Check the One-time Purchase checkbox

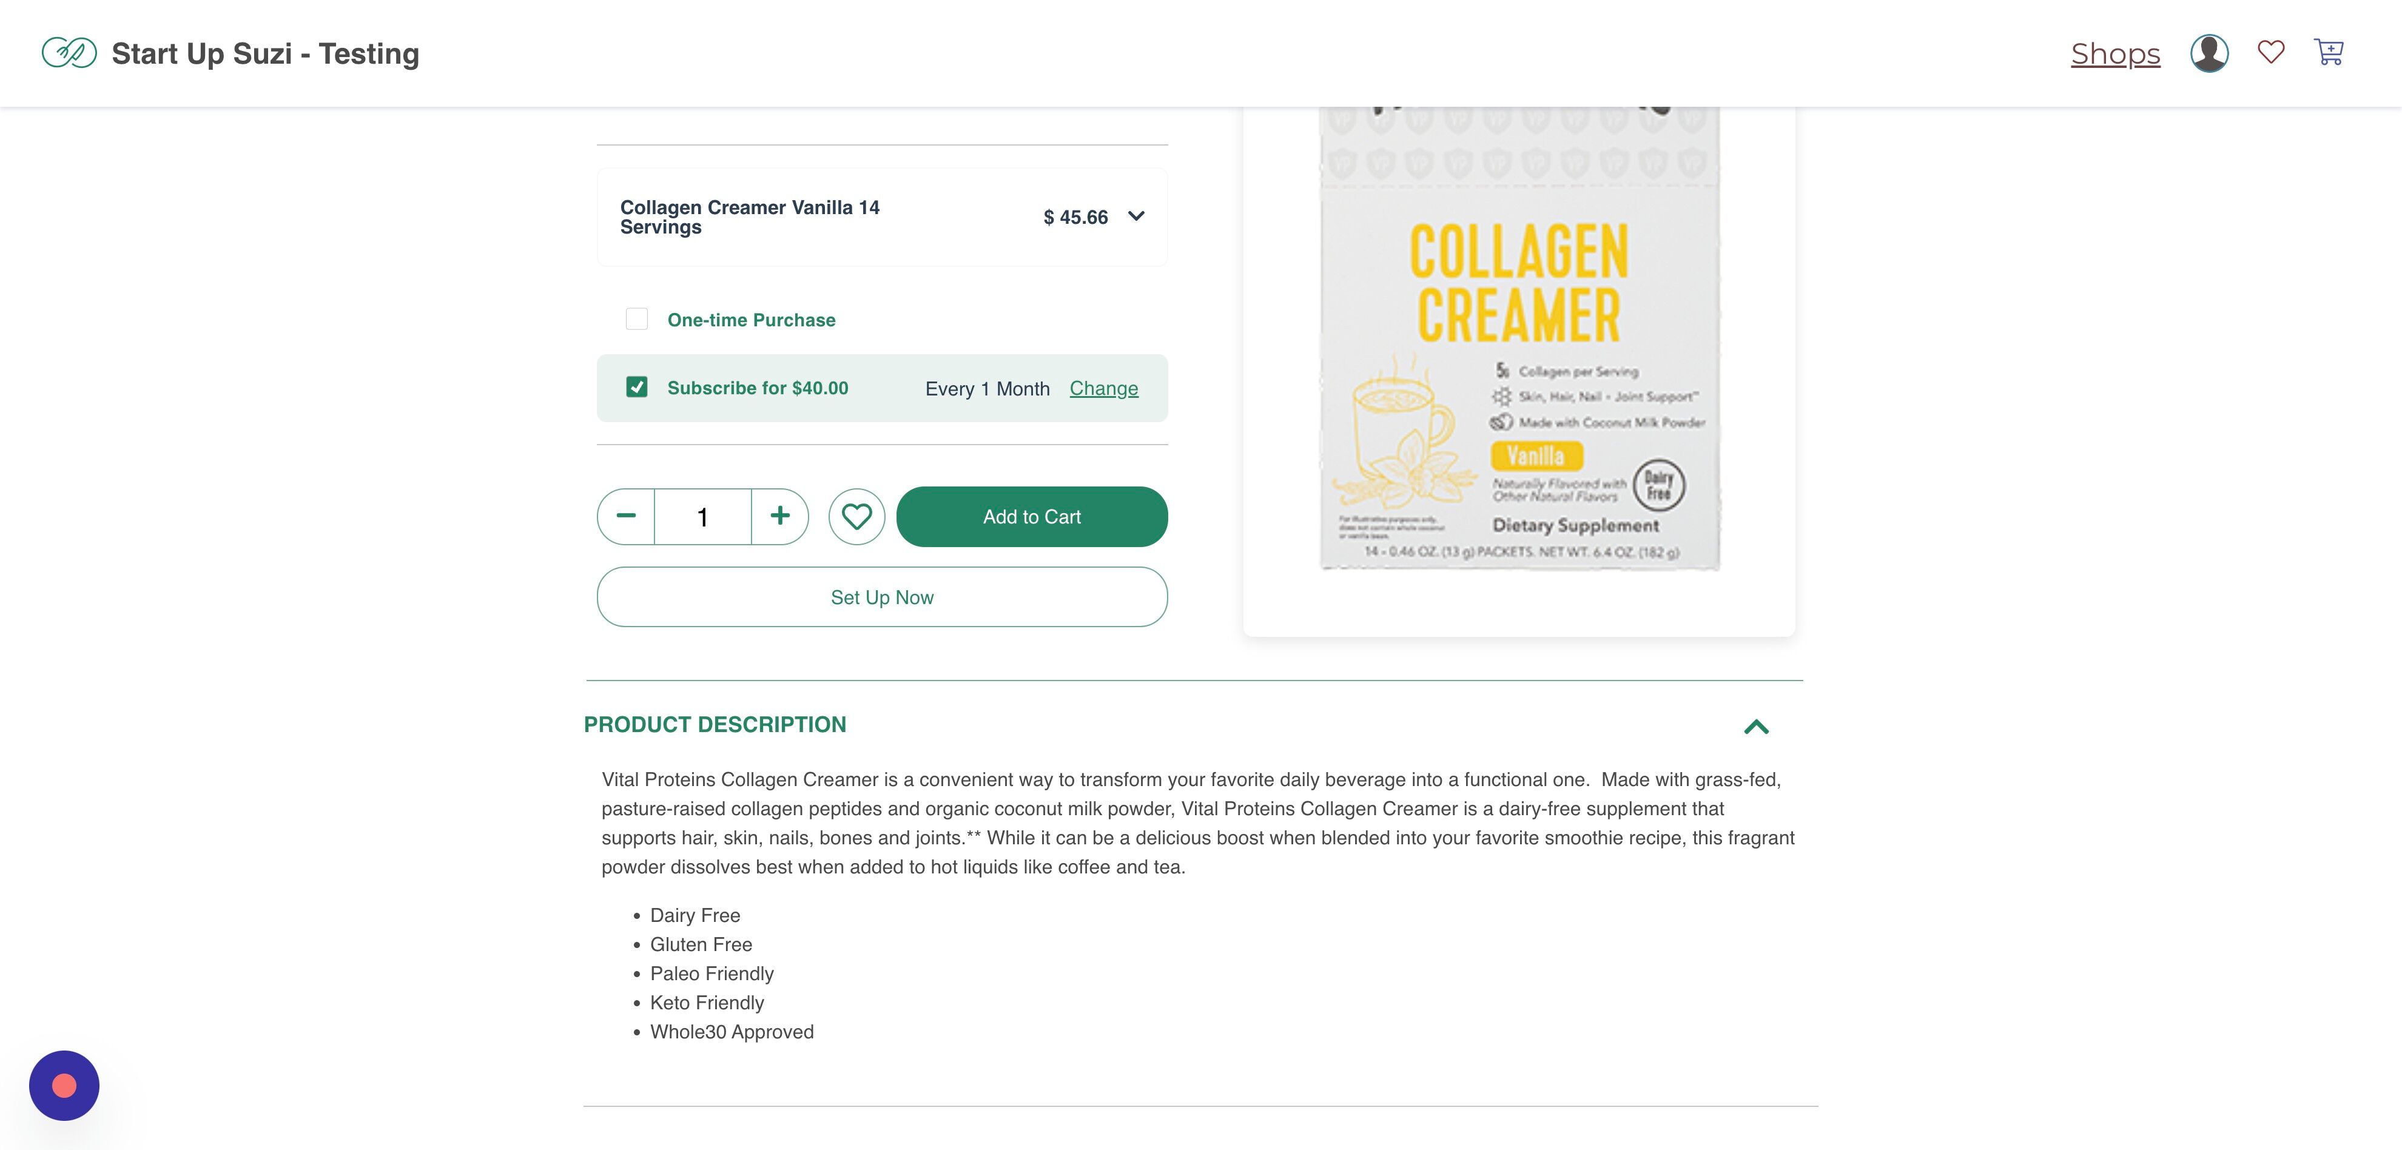click(x=637, y=319)
